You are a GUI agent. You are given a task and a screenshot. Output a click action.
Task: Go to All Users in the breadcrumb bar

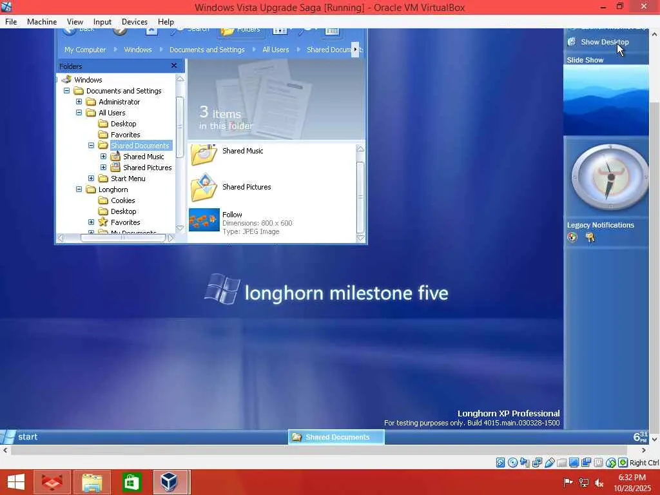[x=276, y=50]
